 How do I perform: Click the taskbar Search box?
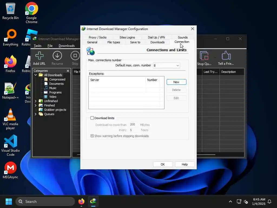pos(45,201)
